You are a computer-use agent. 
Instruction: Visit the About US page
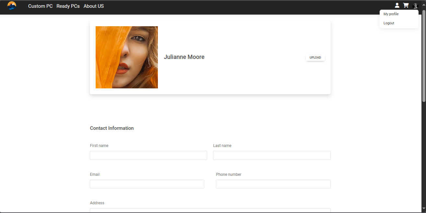pyautogui.click(x=94, y=6)
